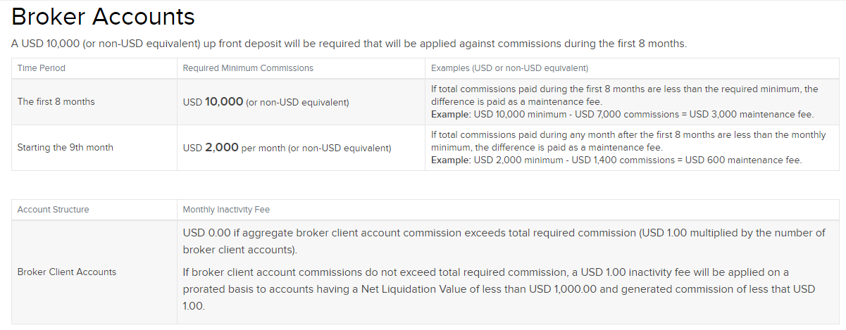Click the Broker Client Accounts row label

tap(67, 272)
